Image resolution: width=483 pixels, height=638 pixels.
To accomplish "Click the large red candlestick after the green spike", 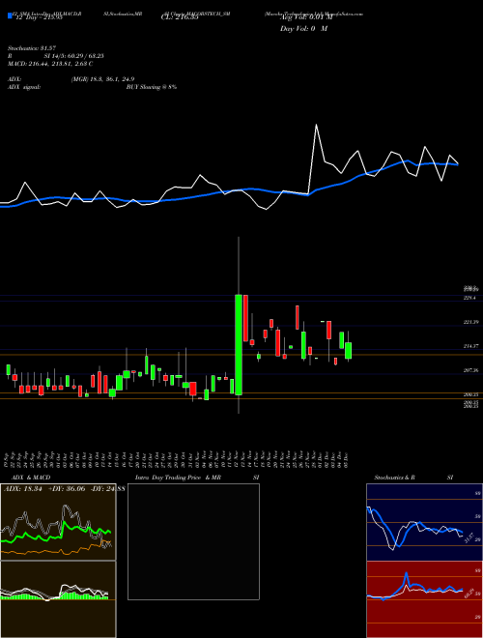I will click(x=245, y=318).
